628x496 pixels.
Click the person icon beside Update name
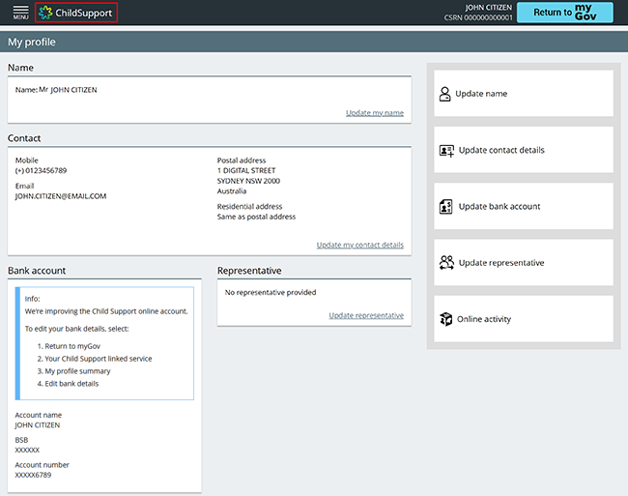(x=445, y=94)
